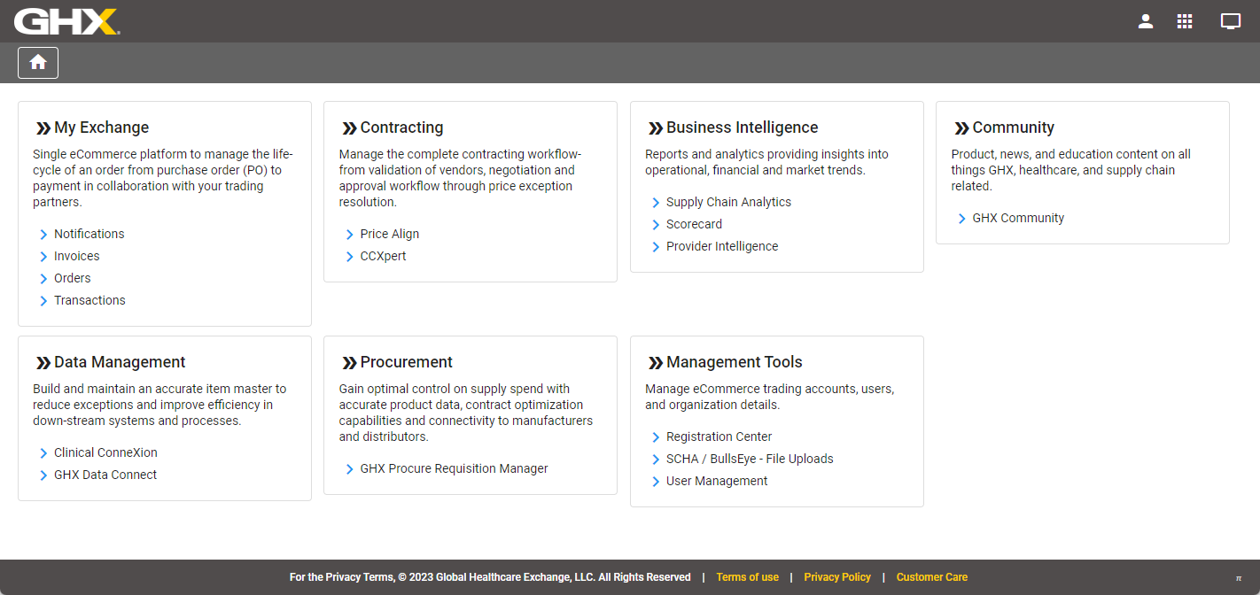Click the pi symbol in the footer
Screen dimensions: 1260x595
click(1239, 578)
